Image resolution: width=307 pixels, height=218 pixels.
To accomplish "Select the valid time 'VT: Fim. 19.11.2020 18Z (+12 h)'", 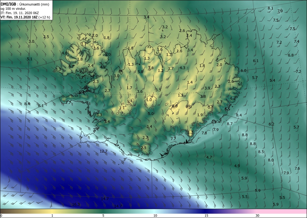I will pos(25,17).
